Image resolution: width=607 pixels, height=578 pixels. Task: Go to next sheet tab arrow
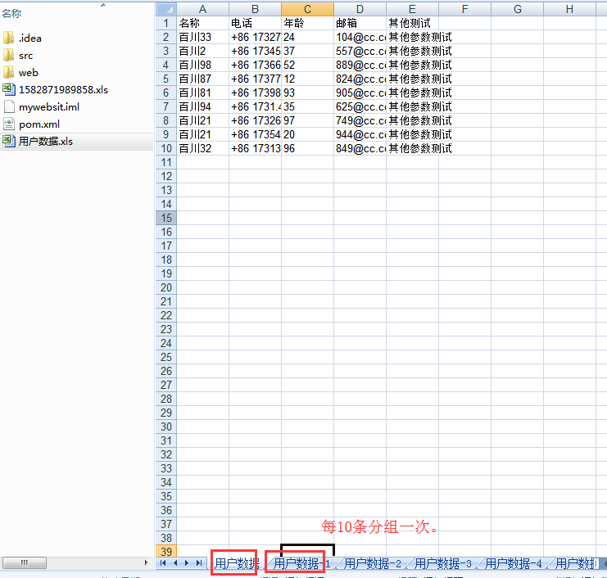(x=187, y=563)
